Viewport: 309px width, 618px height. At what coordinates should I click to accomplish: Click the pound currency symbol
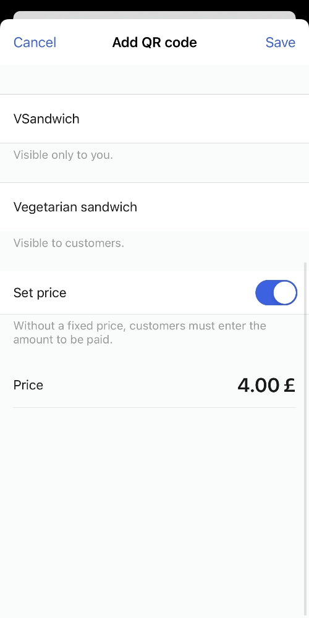[x=289, y=385]
